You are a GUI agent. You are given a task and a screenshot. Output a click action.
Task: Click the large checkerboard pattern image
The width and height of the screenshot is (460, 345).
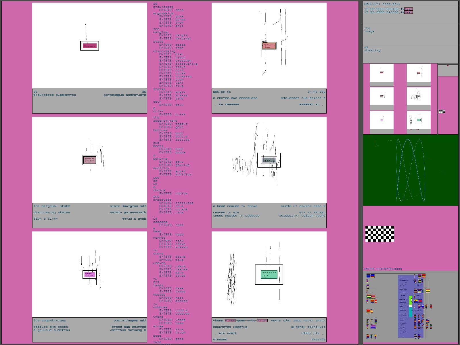[x=379, y=234]
